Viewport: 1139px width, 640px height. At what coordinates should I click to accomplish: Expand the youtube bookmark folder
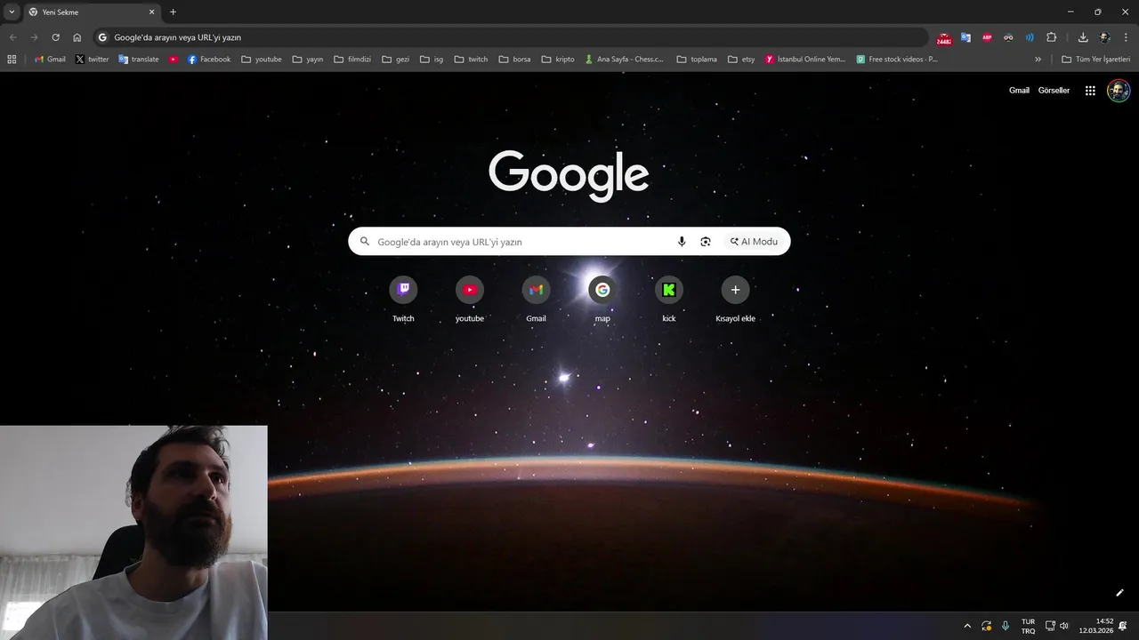[262, 60]
